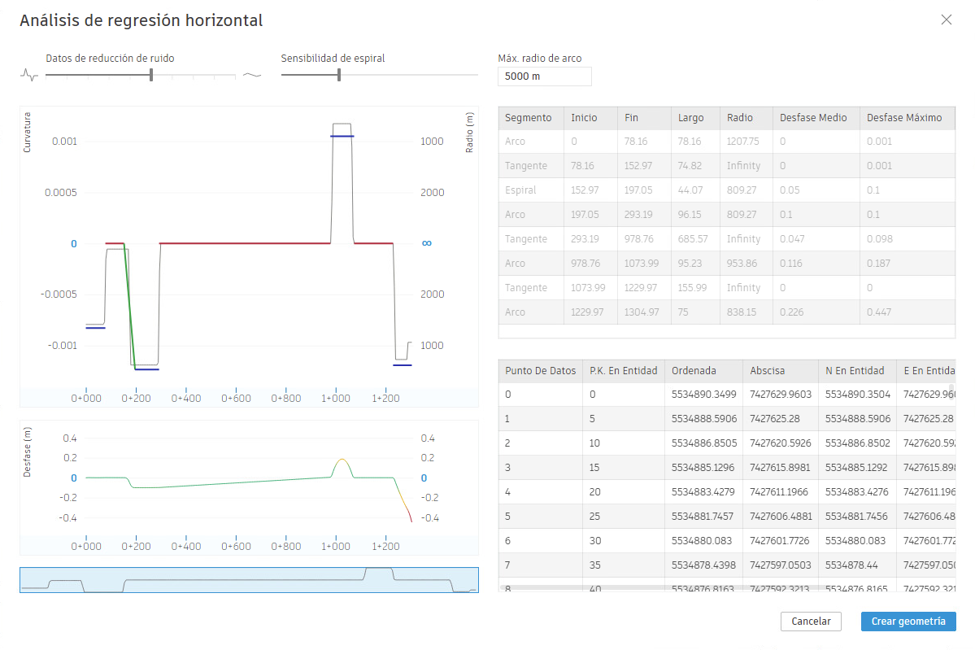Click the green spiral line in curvature chart
This screenshot has height=650, width=975.
pyautogui.click(x=129, y=306)
